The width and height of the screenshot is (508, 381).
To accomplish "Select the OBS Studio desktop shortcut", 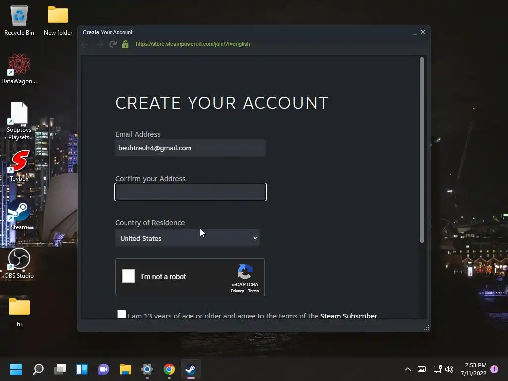I will (x=19, y=263).
